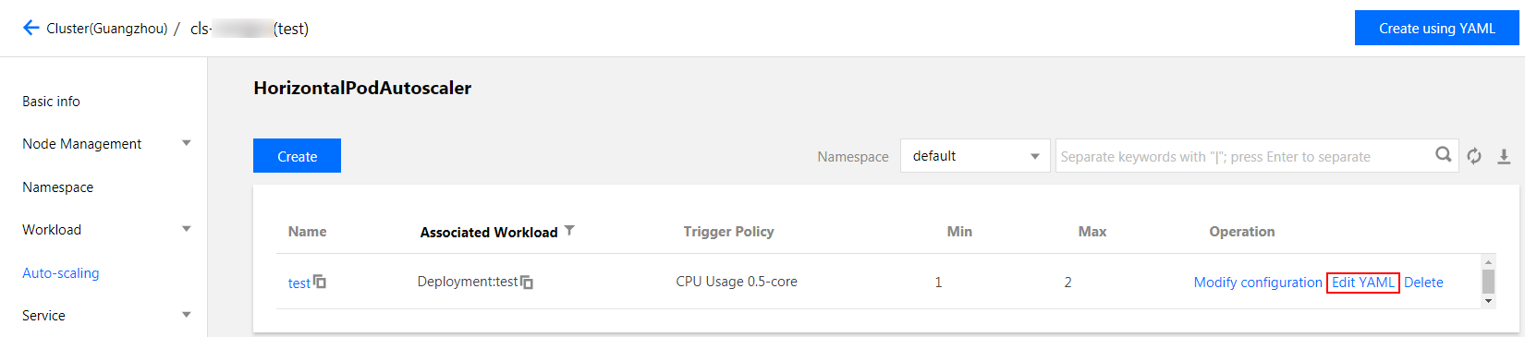Go to Namespace in the sidebar
1525x337 pixels.
(57, 187)
